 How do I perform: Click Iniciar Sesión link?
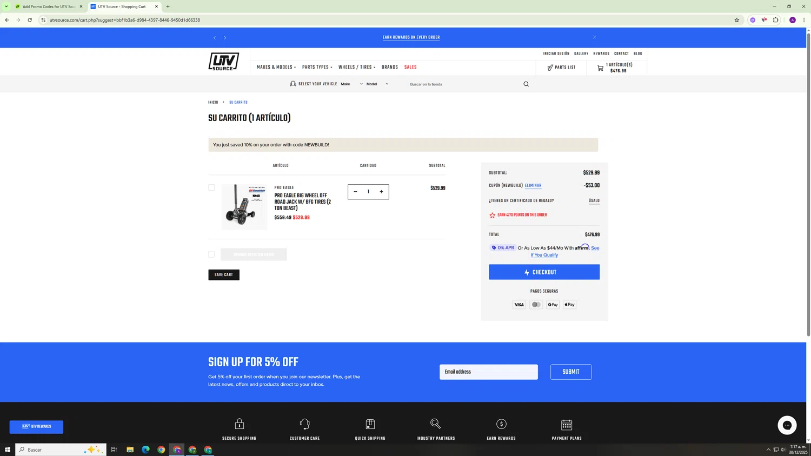pos(556,54)
